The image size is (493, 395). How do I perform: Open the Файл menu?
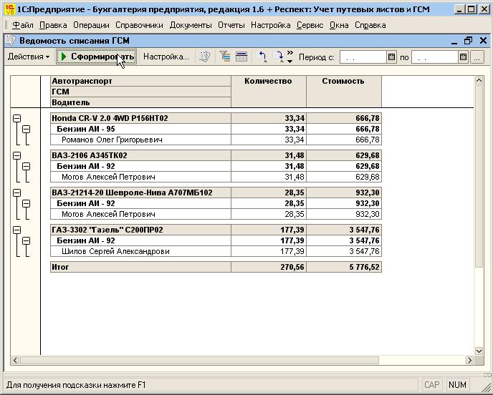click(x=23, y=25)
